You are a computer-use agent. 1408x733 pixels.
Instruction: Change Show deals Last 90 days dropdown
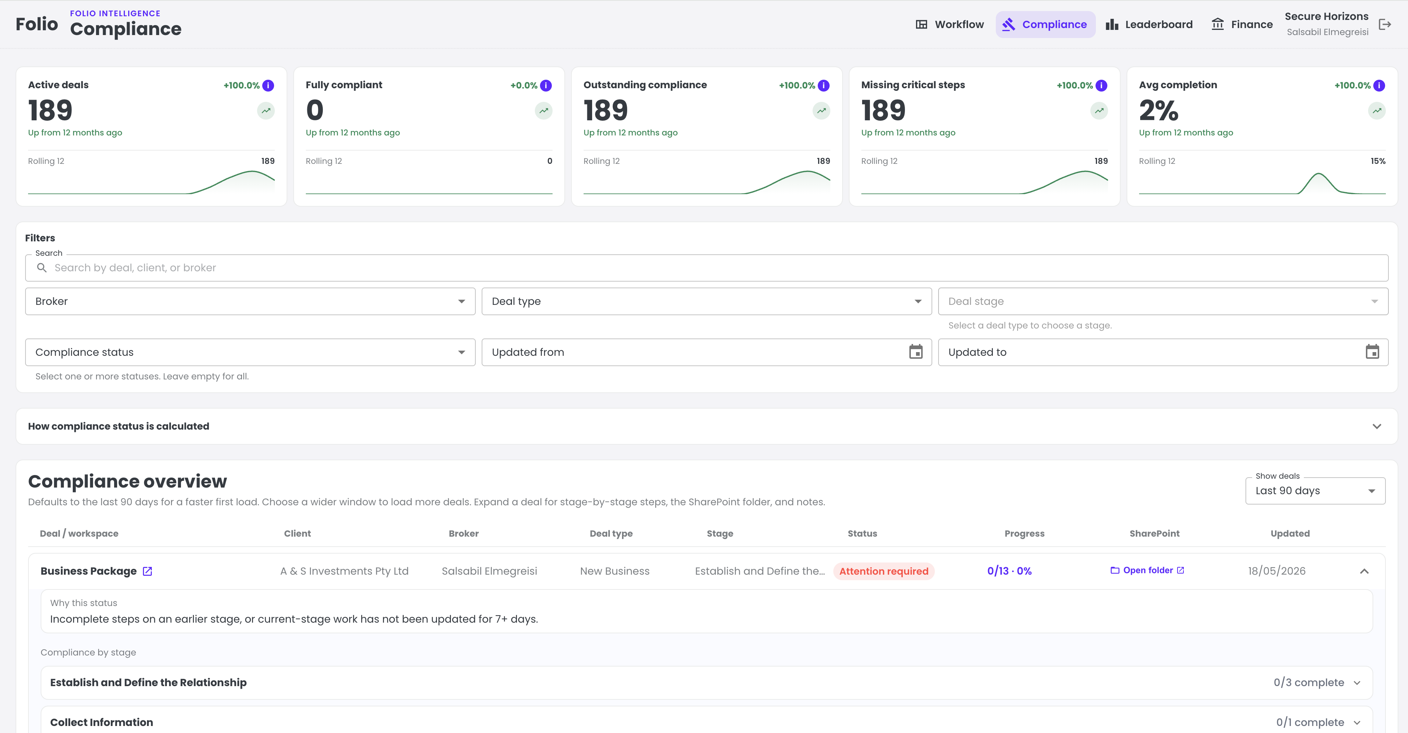click(x=1315, y=491)
